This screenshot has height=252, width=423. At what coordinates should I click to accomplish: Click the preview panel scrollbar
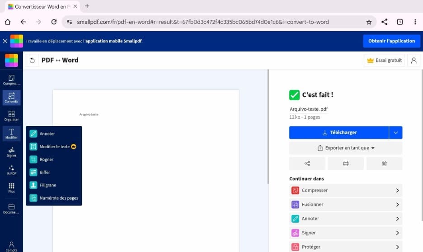[x=268, y=126]
